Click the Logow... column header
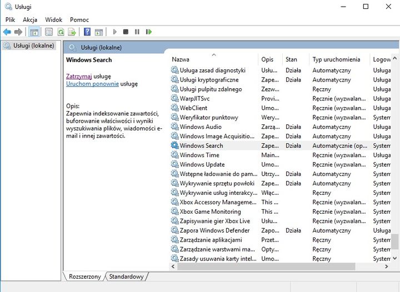This screenshot has width=400, height=292. click(x=381, y=59)
